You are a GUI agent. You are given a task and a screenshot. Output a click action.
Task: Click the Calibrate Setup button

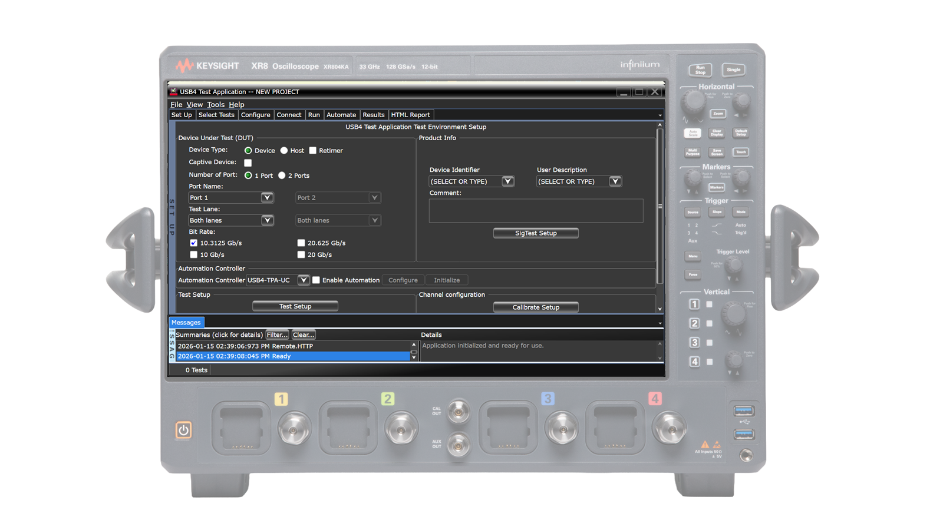pos(536,307)
